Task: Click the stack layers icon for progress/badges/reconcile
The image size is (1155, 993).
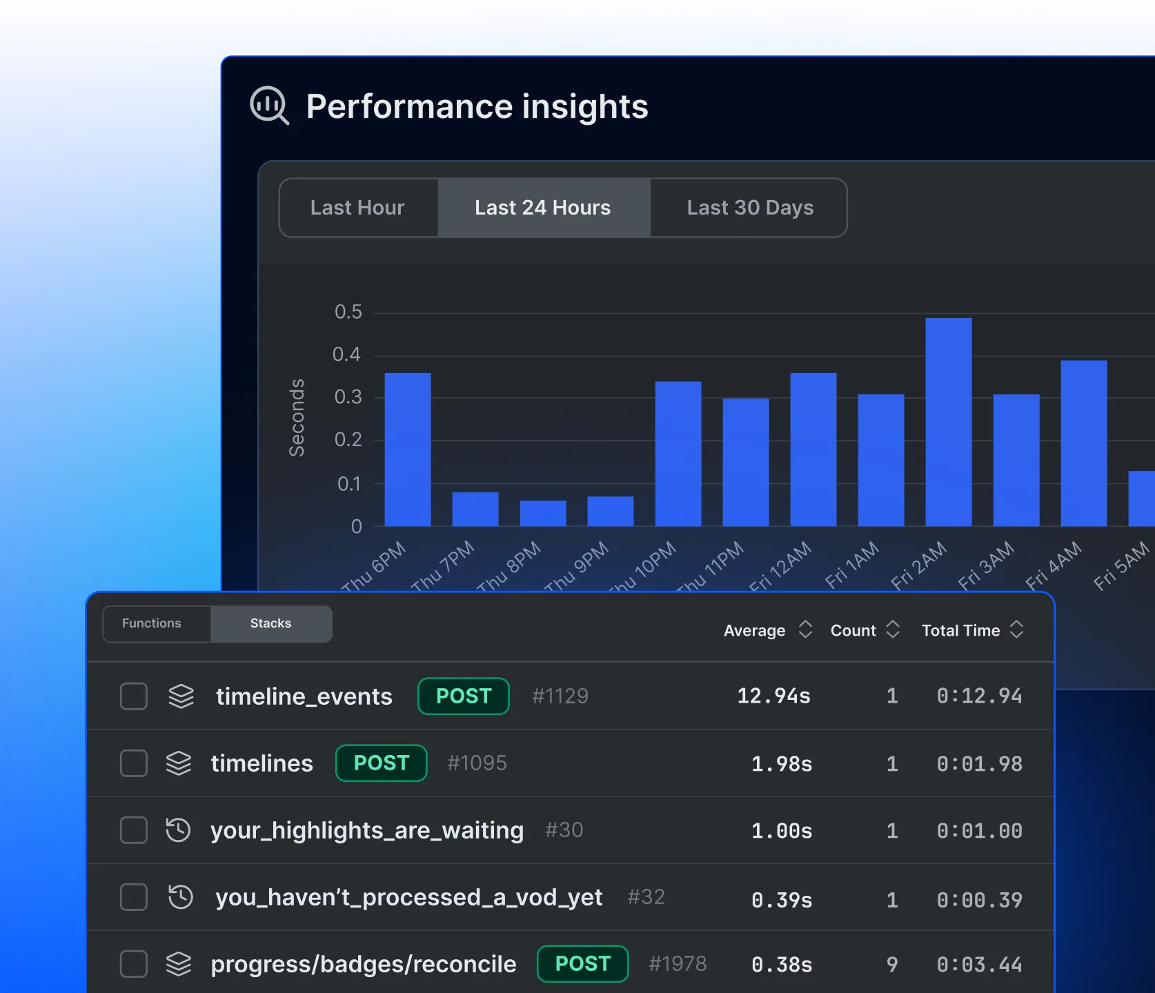Action: (x=179, y=964)
